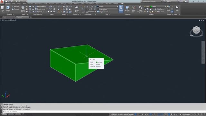Click the ByLayer color swatch in the tooltip

click(x=97, y=62)
